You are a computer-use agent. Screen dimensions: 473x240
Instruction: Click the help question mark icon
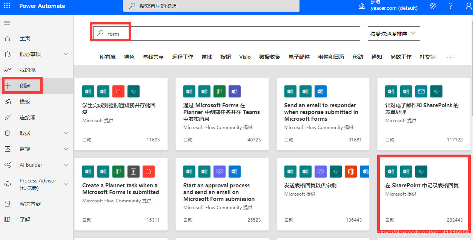(450, 6)
